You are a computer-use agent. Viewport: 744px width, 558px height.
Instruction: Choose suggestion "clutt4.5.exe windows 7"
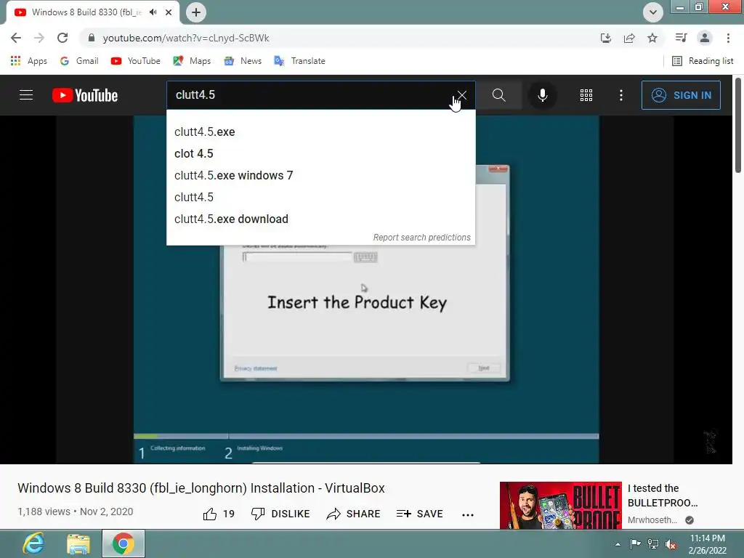pos(320,175)
